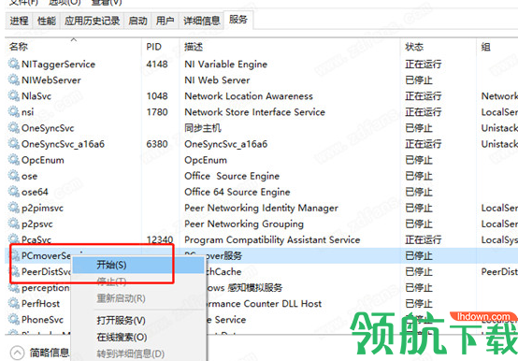Click the p2psvc service gear icon

click(x=13, y=224)
